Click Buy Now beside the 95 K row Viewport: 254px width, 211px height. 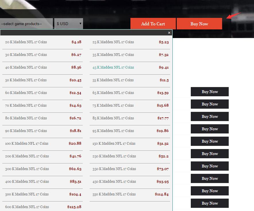coord(210,129)
